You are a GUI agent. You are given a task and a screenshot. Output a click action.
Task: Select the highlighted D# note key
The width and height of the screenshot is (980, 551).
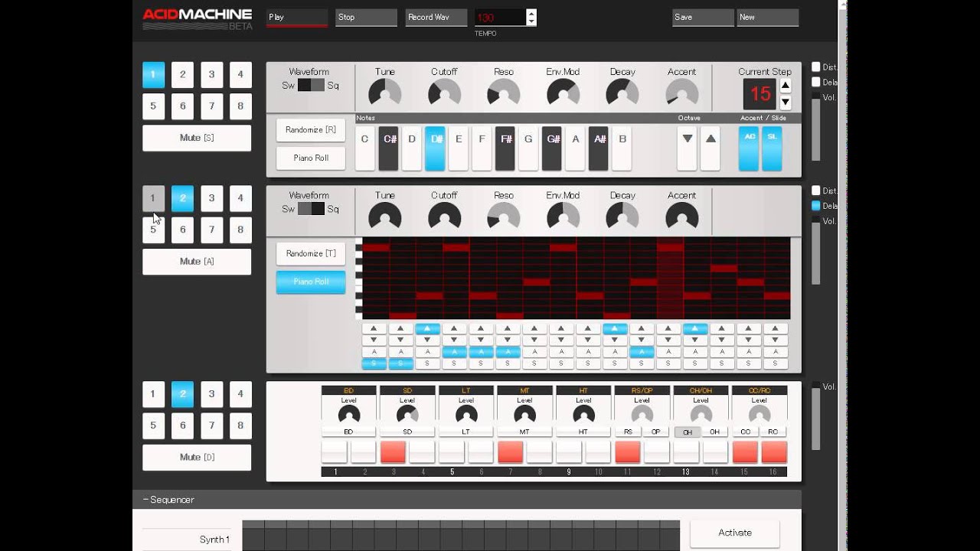[435, 148]
